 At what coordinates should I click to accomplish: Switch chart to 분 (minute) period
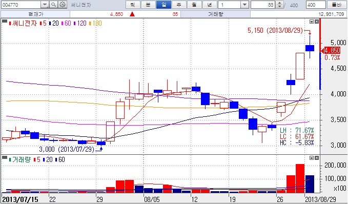point(148,5)
